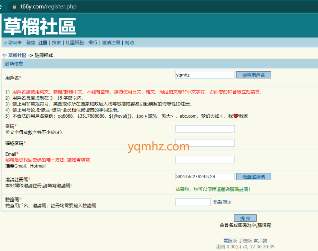Open the 登錄 login link

31,43
